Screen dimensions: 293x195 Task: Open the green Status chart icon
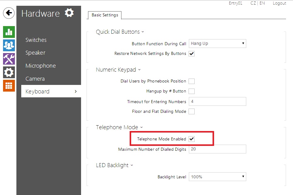tap(9, 32)
